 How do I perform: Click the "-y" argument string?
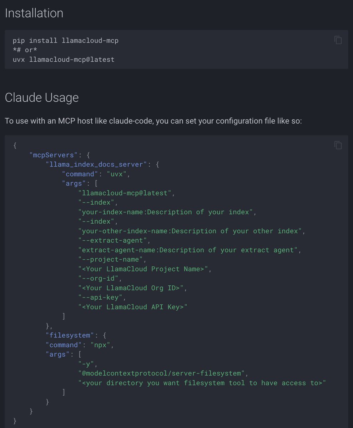88,364
